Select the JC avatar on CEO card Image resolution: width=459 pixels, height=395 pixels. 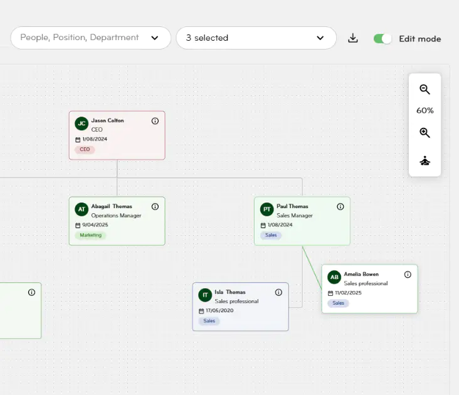point(82,124)
